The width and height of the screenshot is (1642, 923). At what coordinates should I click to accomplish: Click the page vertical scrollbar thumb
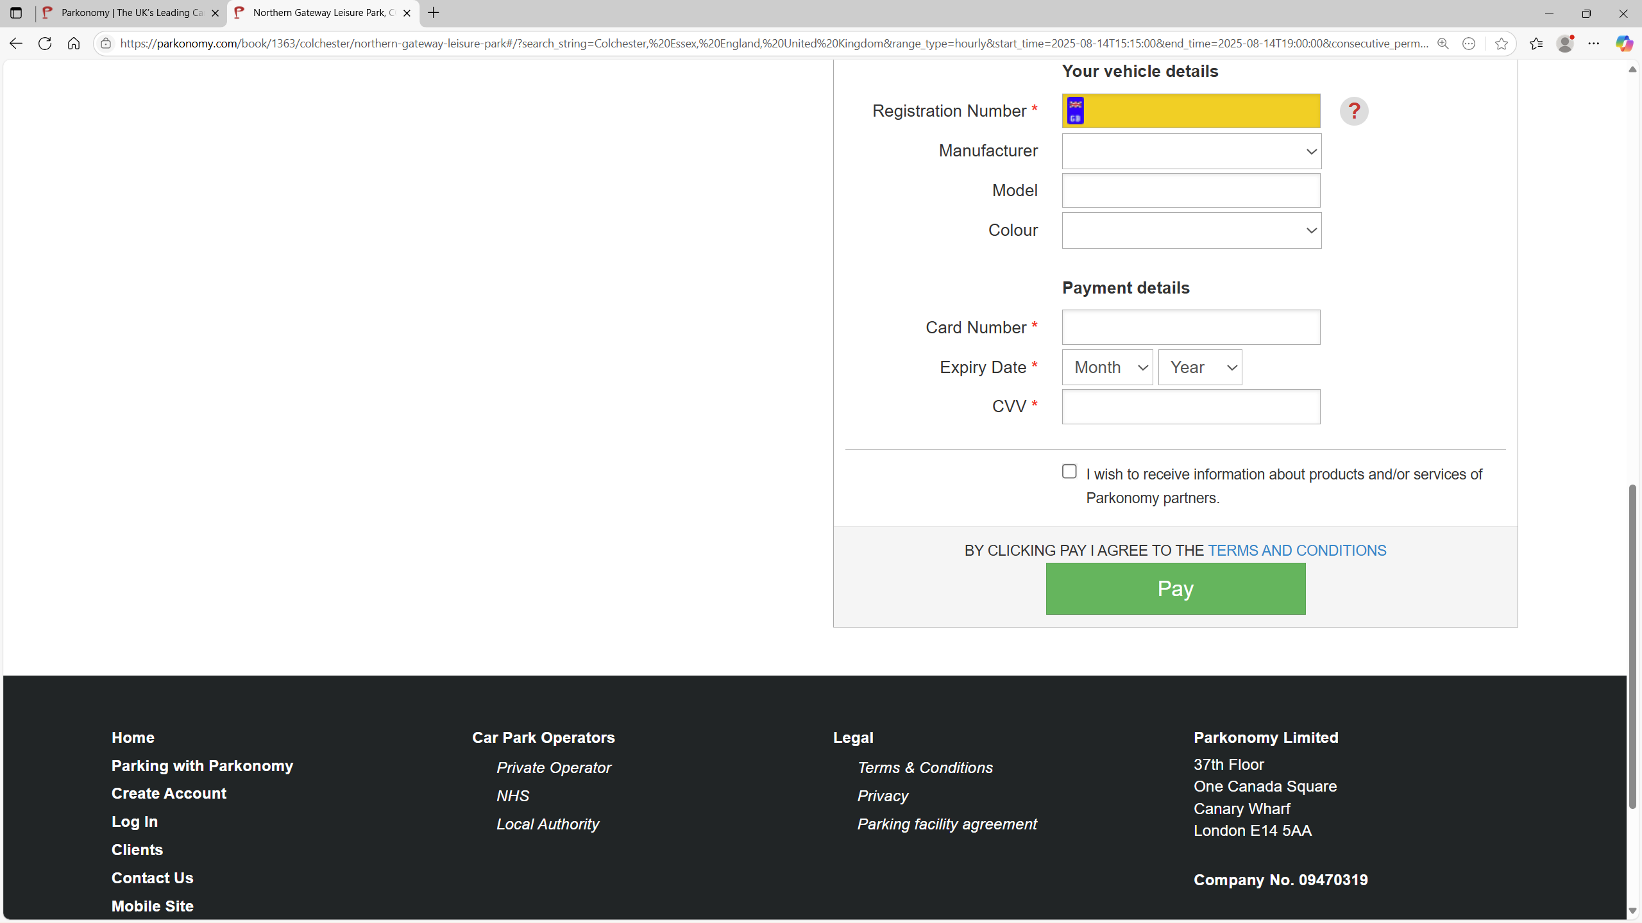tap(1632, 647)
